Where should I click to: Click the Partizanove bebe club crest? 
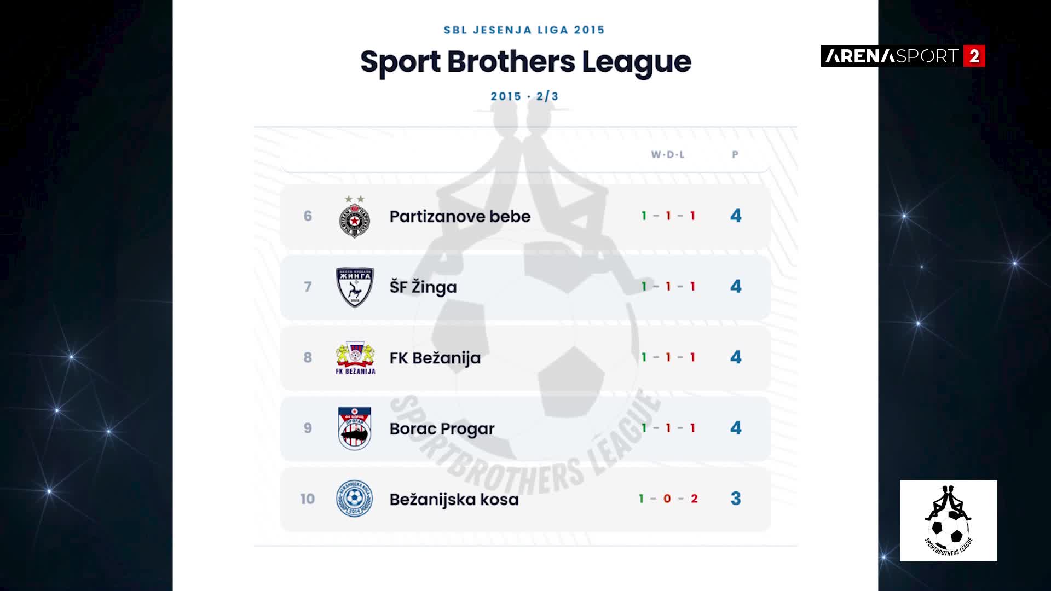pos(354,217)
